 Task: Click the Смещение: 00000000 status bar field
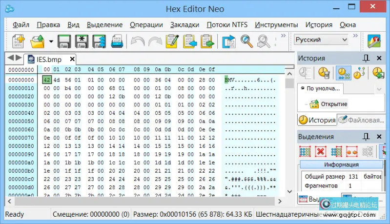coord(91,214)
